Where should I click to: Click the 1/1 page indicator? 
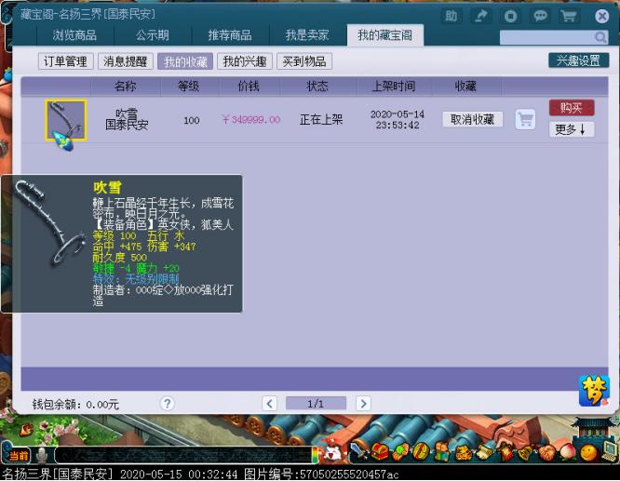[316, 403]
